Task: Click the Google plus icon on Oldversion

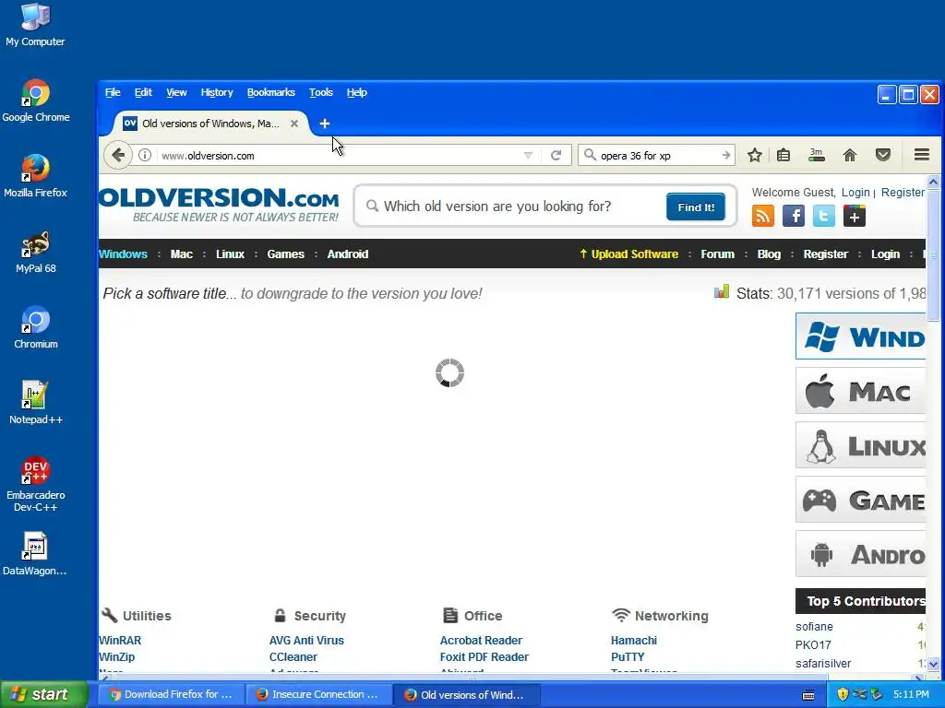Action: [854, 216]
